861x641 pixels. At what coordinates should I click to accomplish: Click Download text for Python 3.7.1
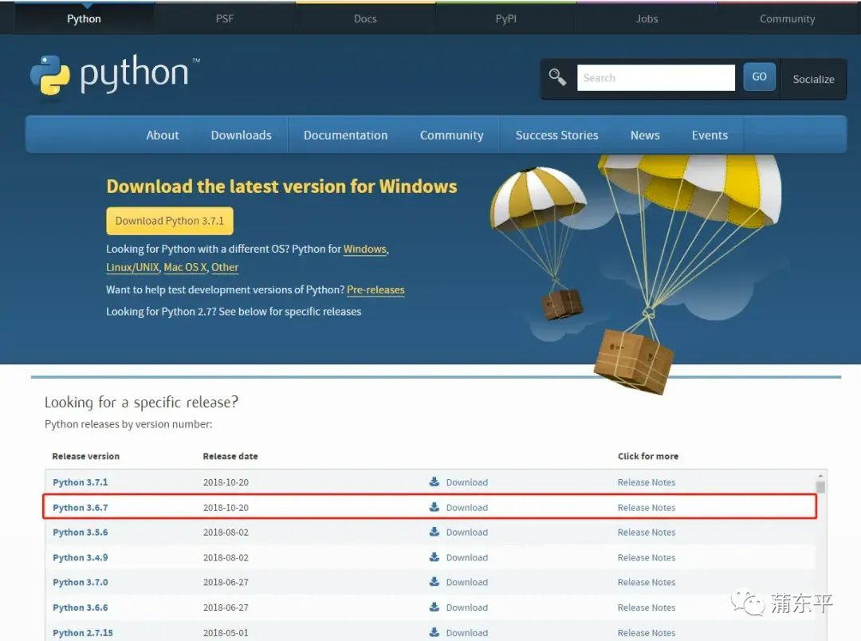(466, 482)
